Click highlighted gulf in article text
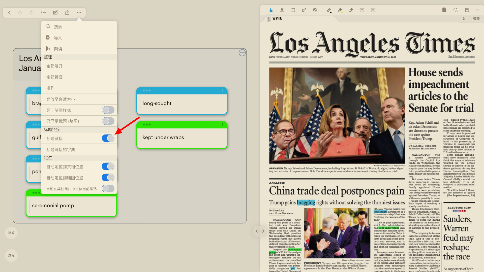Screen dimensions: 484x272 pyautogui.click(x=293, y=268)
